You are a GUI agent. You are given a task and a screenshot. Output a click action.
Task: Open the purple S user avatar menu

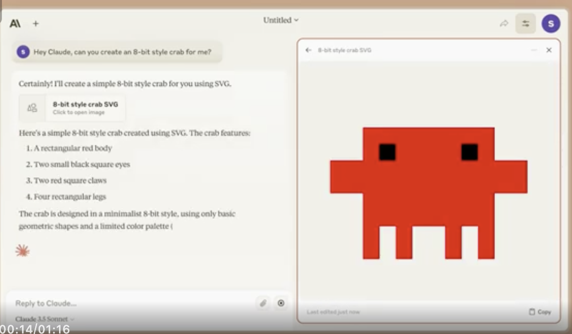pos(551,24)
